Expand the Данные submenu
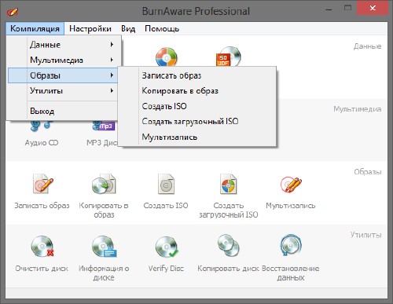This screenshot has height=304, width=393. pos(63,45)
